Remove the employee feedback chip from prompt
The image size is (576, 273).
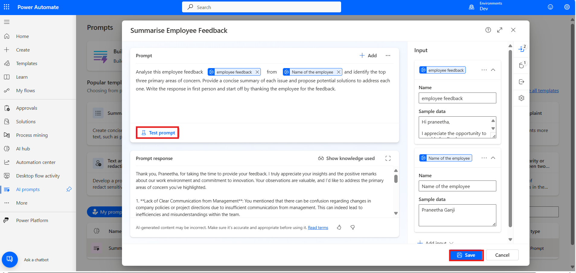coord(257,72)
